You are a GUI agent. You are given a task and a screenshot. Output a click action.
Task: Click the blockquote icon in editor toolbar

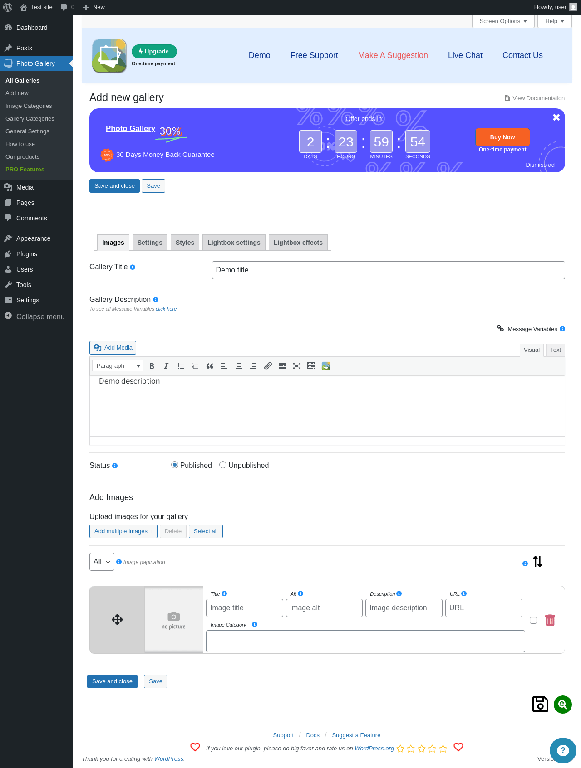(x=210, y=366)
